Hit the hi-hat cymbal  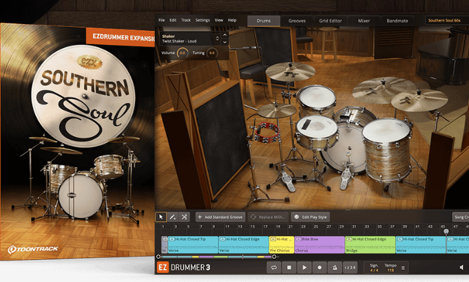[277, 111]
